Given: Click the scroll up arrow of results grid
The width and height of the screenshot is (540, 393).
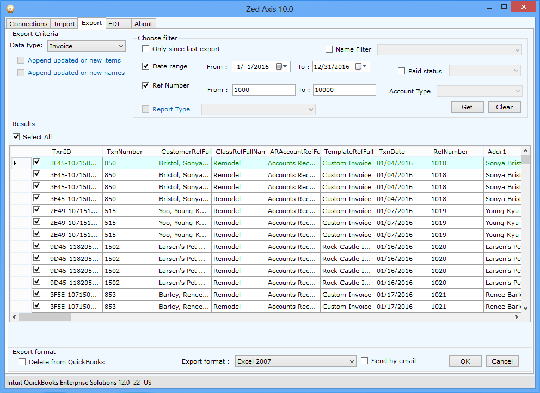Looking at the screenshot, I should (x=525, y=151).
